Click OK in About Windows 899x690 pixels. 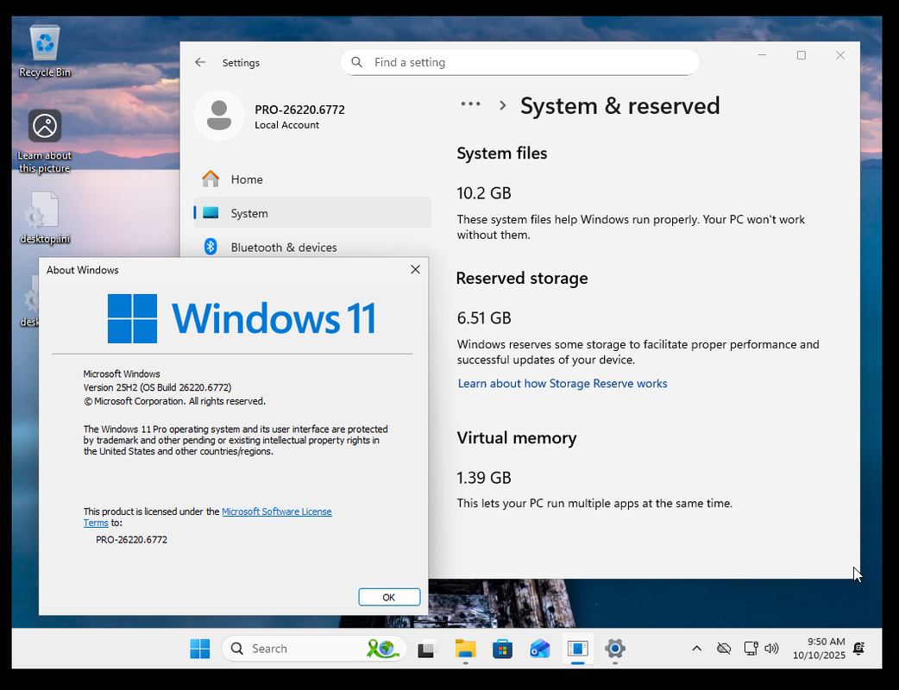pos(389,597)
